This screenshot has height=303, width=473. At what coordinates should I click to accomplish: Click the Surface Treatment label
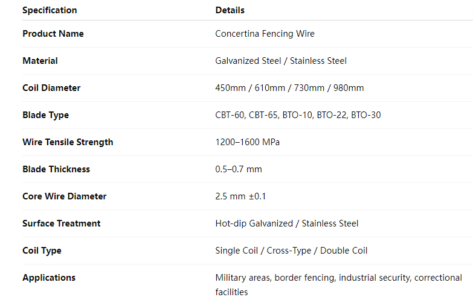62,223
